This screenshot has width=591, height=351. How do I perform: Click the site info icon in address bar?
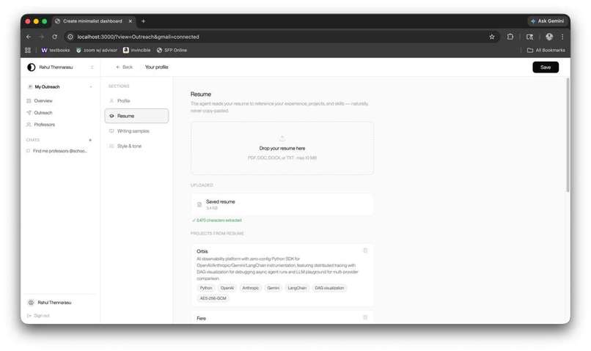(70, 37)
